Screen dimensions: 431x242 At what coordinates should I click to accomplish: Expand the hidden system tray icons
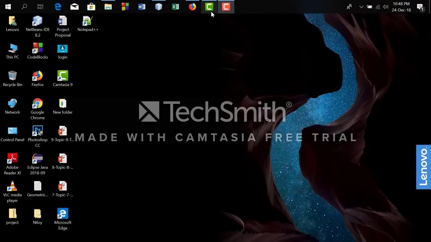coord(361,7)
